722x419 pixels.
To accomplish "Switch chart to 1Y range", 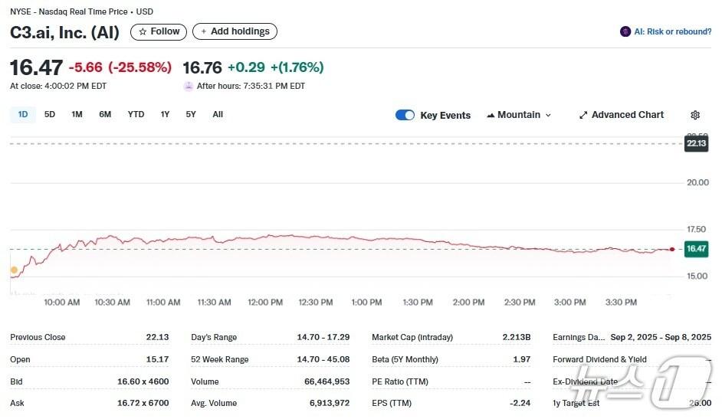I will point(165,114).
